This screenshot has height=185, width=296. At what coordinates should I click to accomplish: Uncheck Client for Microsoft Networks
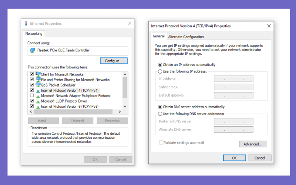32,74
